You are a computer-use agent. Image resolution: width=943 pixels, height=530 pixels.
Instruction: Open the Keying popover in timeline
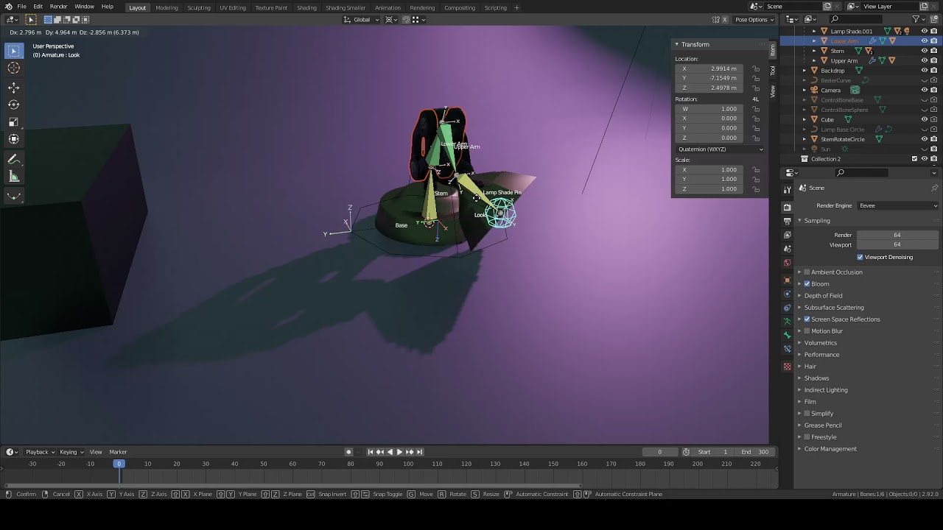click(71, 452)
